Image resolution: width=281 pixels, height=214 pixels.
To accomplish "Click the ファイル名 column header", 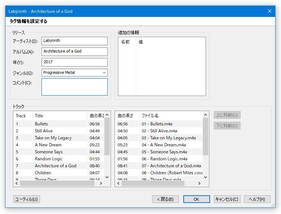I will coord(171,116).
